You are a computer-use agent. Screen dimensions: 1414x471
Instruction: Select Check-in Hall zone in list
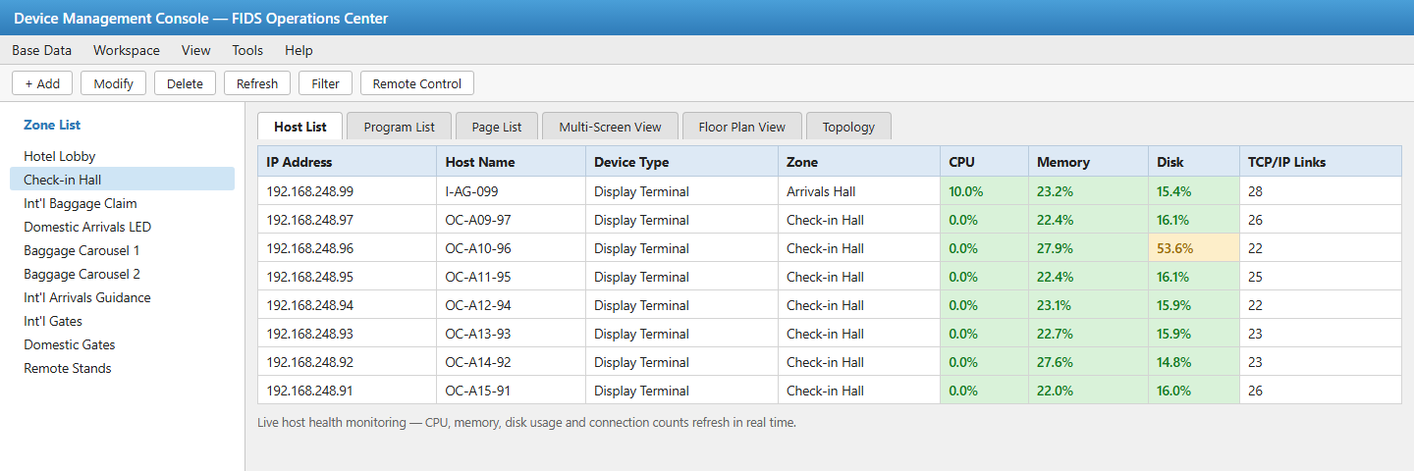click(x=122, y=180)
